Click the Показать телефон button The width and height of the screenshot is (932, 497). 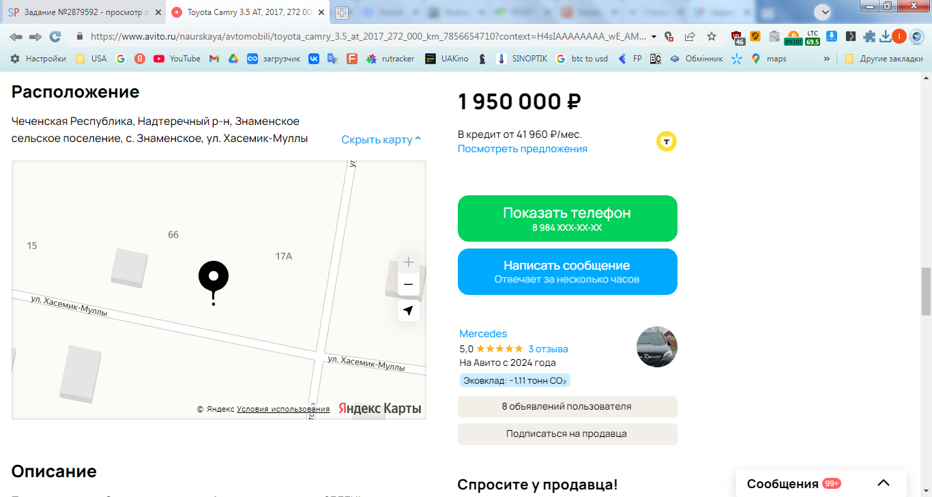click(567, 218)
